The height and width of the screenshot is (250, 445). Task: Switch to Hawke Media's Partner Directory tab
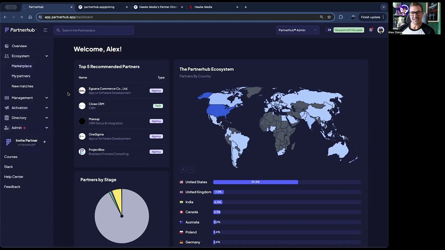(159, 7)
